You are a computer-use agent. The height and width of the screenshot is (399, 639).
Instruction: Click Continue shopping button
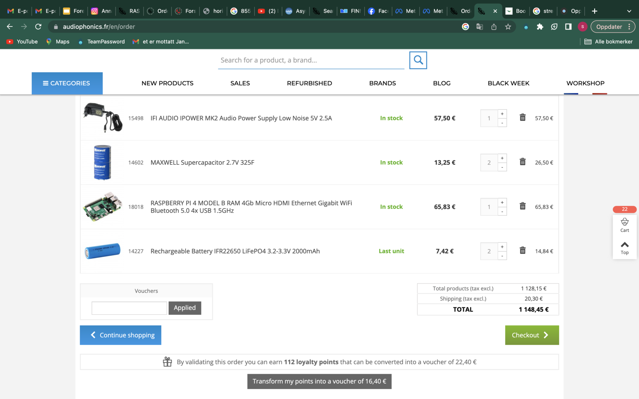tap(121, 335)
